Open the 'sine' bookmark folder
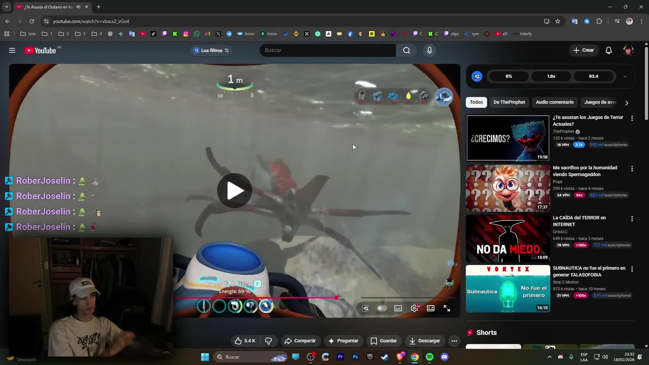 coord(28,34)
